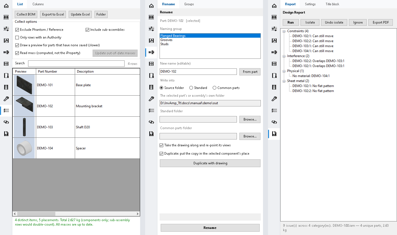
Task: Click the Export PDF button
Action: coord(381,22)
